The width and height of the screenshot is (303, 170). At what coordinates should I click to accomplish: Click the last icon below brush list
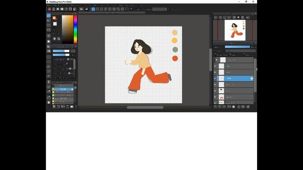coord(71,107)
